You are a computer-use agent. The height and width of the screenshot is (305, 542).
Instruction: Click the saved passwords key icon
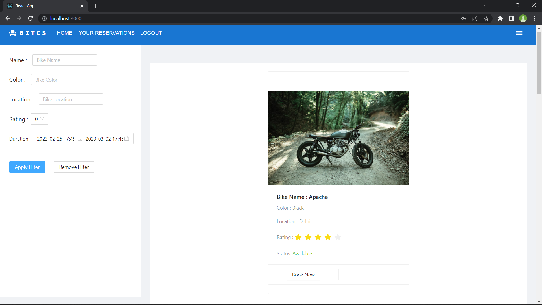point(464,18)
